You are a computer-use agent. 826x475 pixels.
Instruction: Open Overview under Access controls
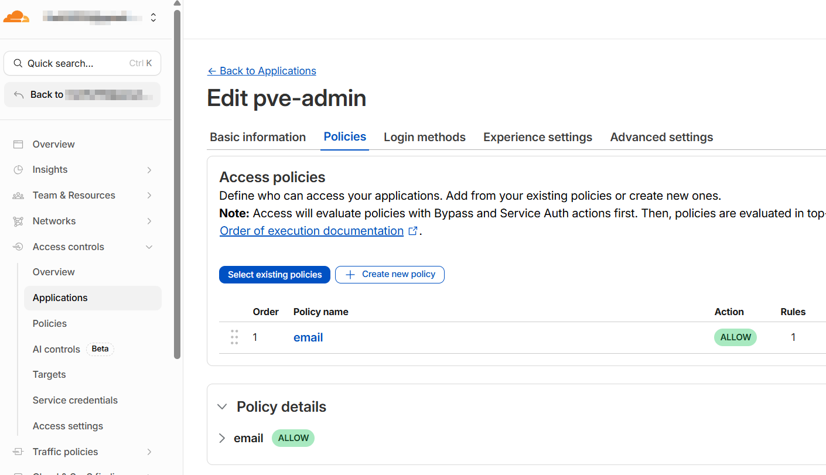click(54, 272)
